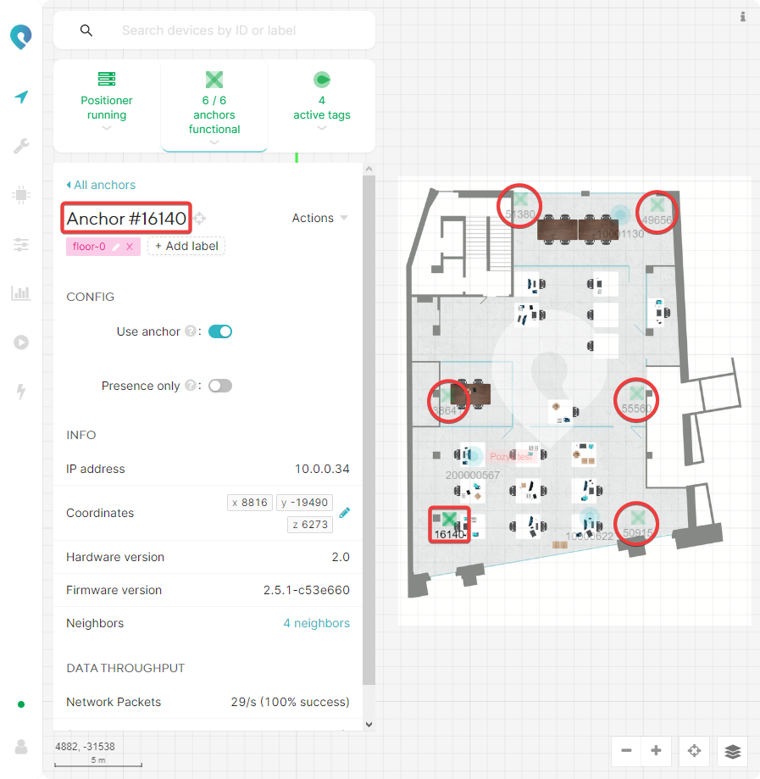
Task: Click the play button icon in sidebar
Action: pos(21,342)
